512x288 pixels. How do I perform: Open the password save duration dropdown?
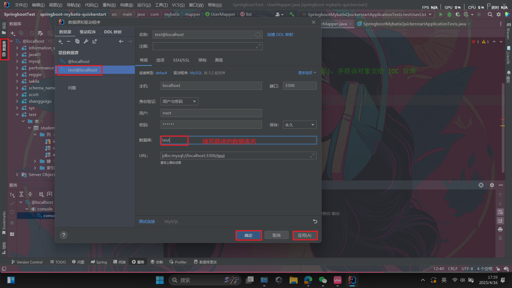coord(299,125)
